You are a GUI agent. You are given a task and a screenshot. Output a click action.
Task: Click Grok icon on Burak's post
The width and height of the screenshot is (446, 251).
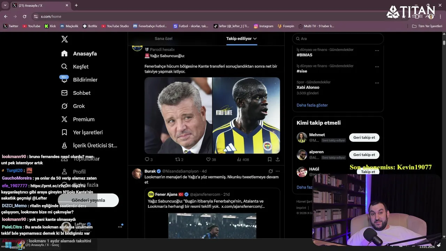tap(271, 171)
